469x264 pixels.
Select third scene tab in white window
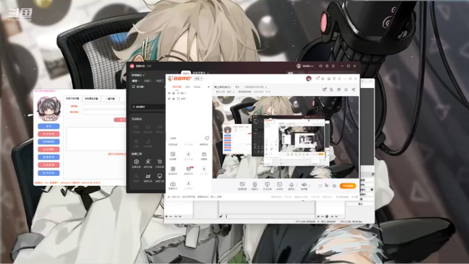click(x=197, y=87)
